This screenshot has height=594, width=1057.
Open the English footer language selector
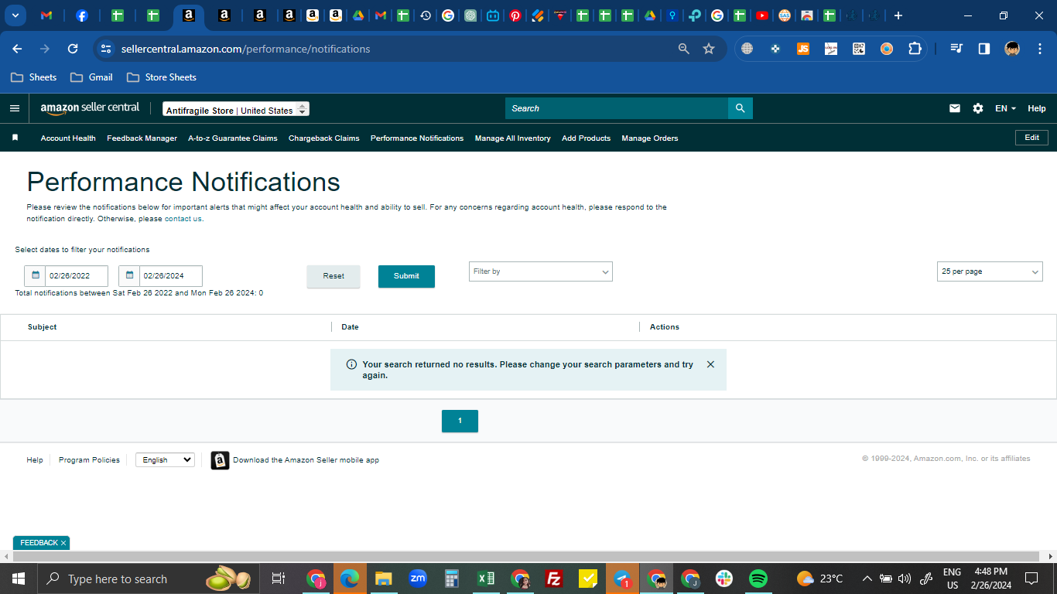[x=165, y=459]
